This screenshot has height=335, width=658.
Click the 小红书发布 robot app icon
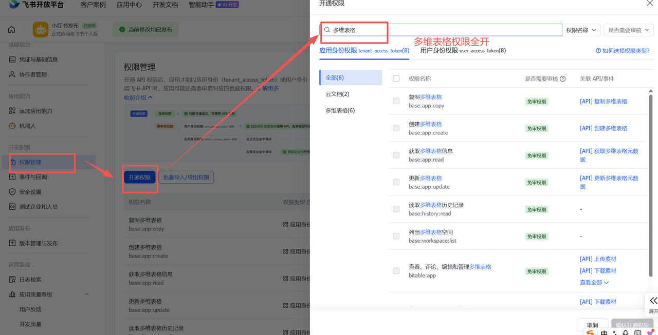(x=40, y=30)
